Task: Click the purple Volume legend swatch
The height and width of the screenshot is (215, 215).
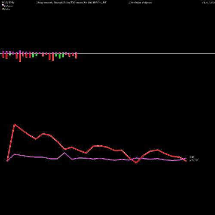Action: (3, 5)
